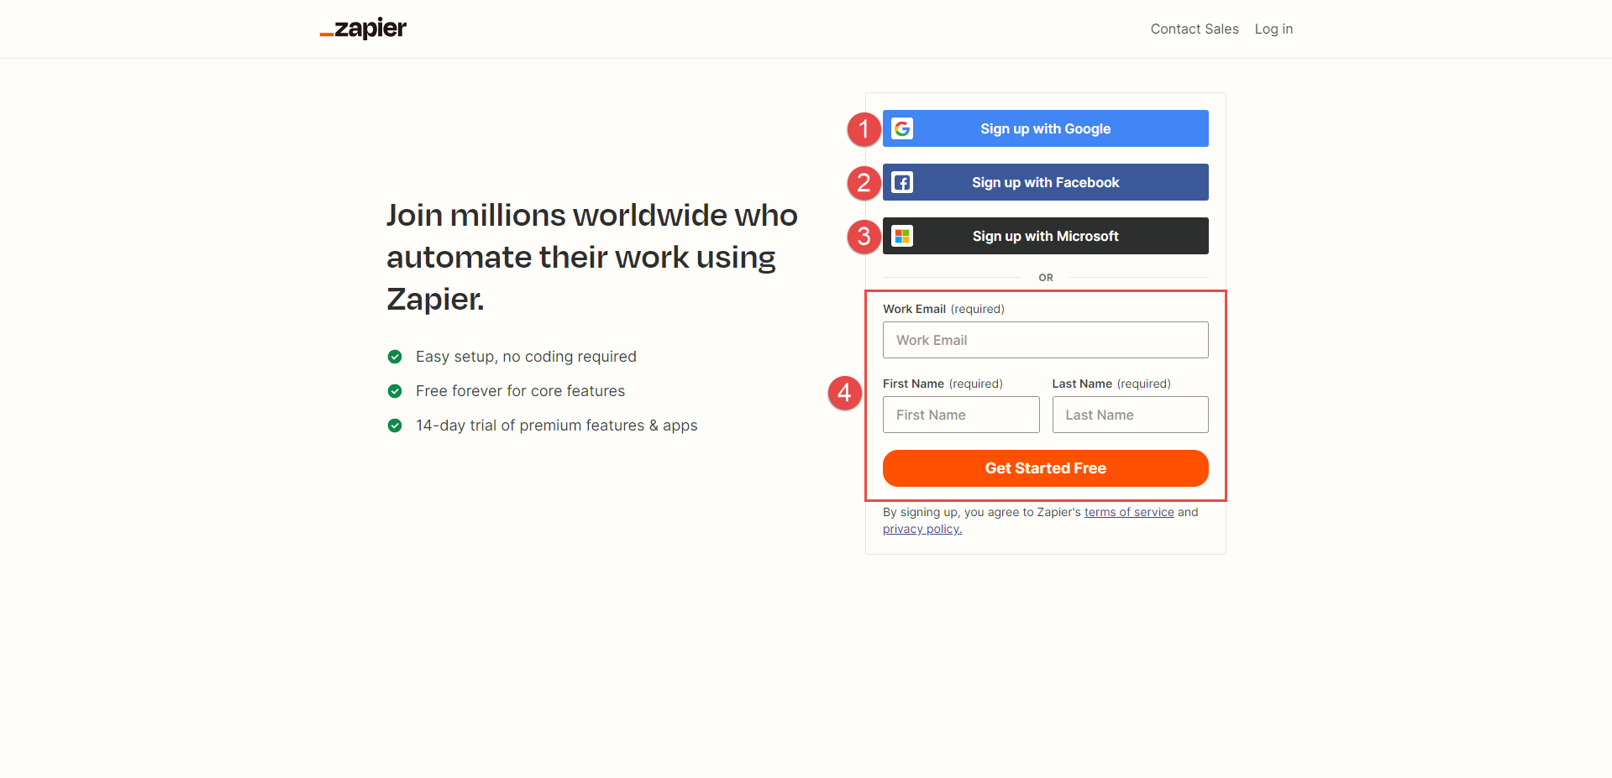Open the terms of service link

pyautogui.click(x=1129, y=512)
